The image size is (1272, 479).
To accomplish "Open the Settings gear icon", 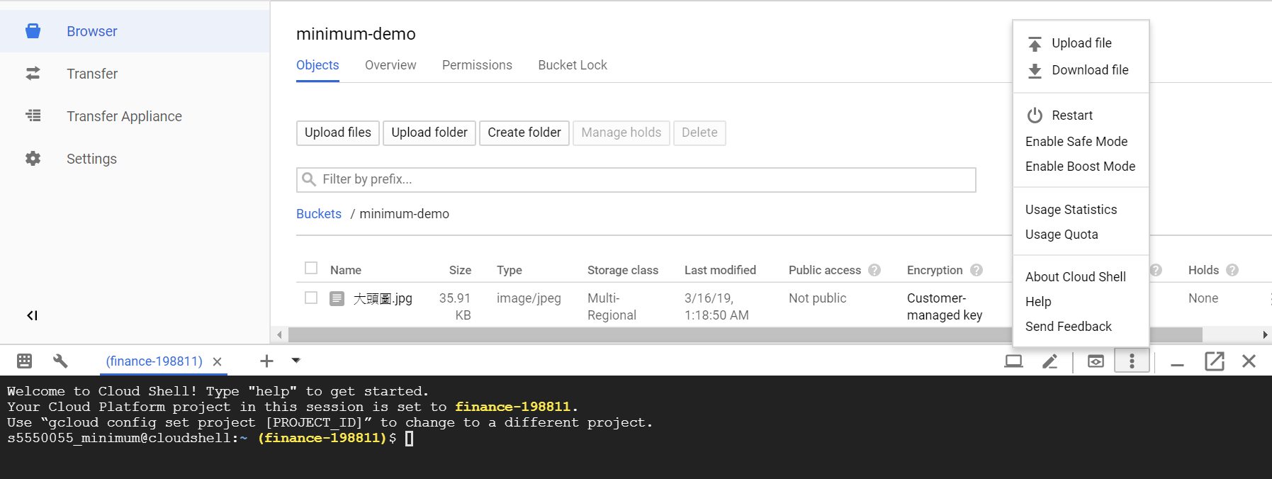I will point(33,158).
